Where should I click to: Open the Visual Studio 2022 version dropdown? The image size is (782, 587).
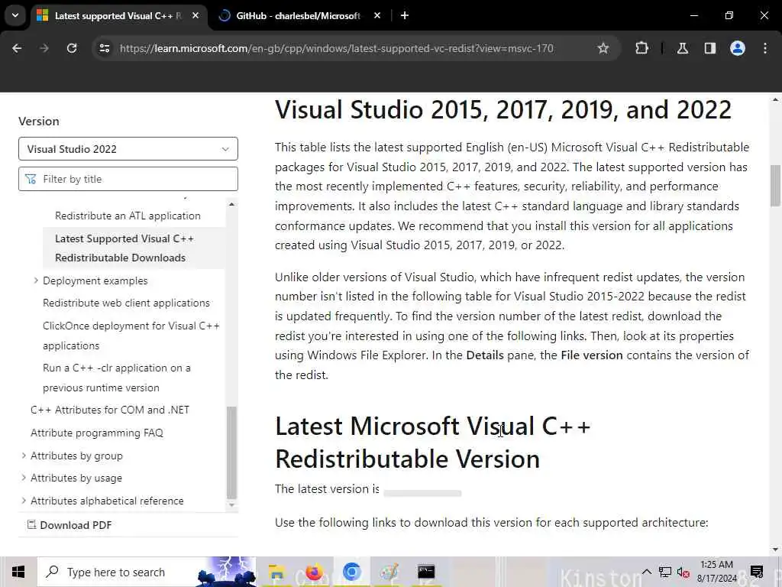(128, 149)
